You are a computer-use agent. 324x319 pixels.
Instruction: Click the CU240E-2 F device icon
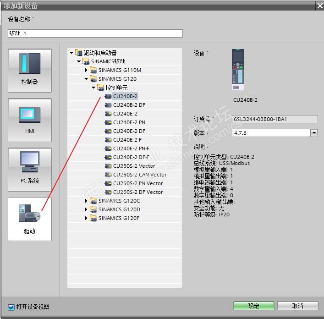(108, 140)
